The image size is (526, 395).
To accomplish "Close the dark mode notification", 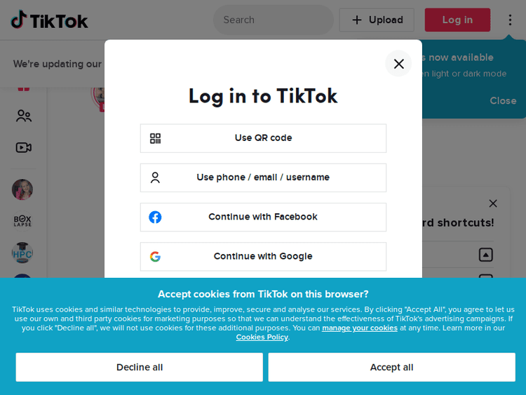I will tap(503, 100).
